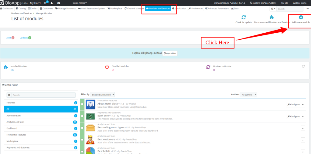This screenshot has width=311, height=154.
Task: Click the refresh icon beside Modules to Update
Action: pos(303,66)
